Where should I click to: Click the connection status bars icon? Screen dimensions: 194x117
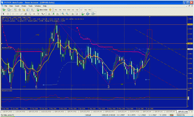point(172,115)
